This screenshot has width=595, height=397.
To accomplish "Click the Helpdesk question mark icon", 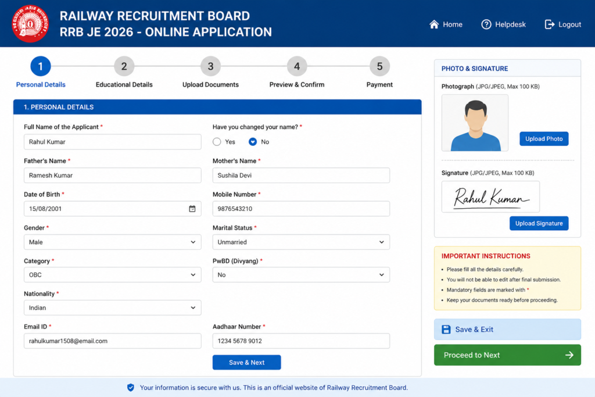I will coord(486,24).
